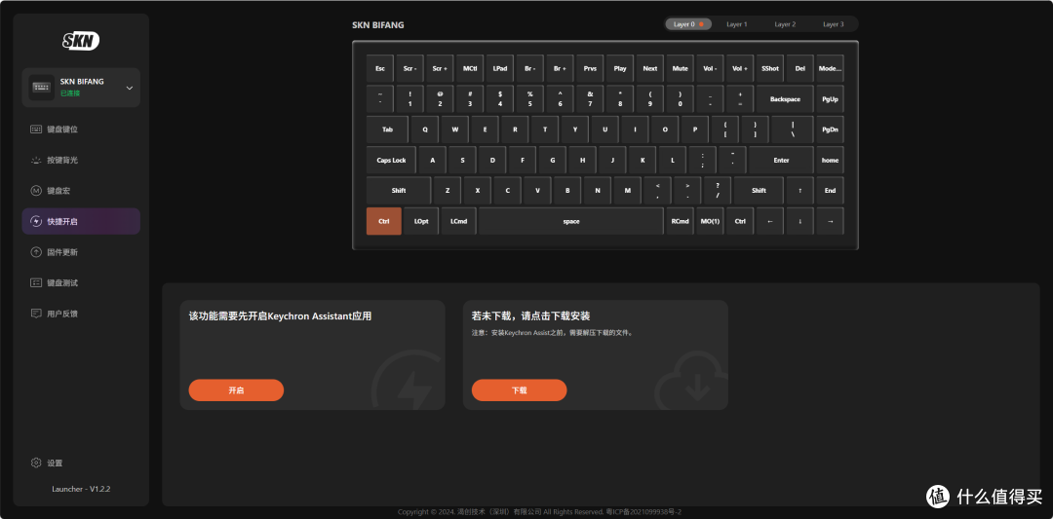Select the RCmd key
The height and width of the screenshot is (519, 1053).
coord(681,221)
